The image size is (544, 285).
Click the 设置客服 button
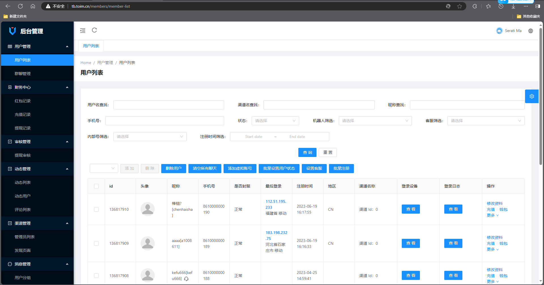314,168
